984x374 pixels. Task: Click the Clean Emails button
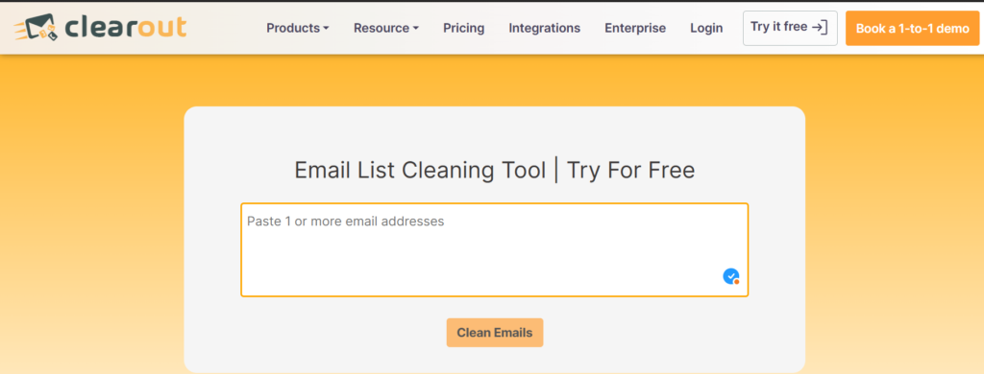[495, 333]
